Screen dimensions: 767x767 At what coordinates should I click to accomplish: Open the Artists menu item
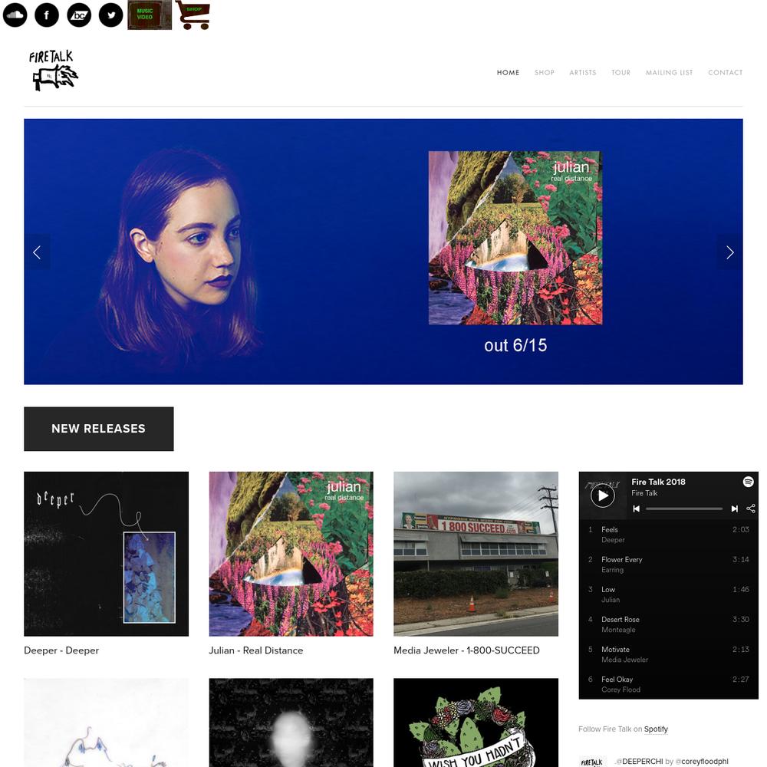[x=583, y=72]
